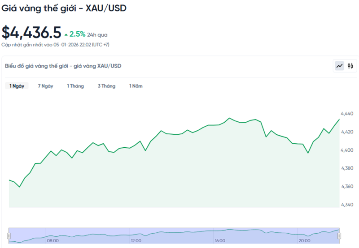359x248 pixels.
Task: Open the 3 Tháng chart range
Action: pos(106,86)
